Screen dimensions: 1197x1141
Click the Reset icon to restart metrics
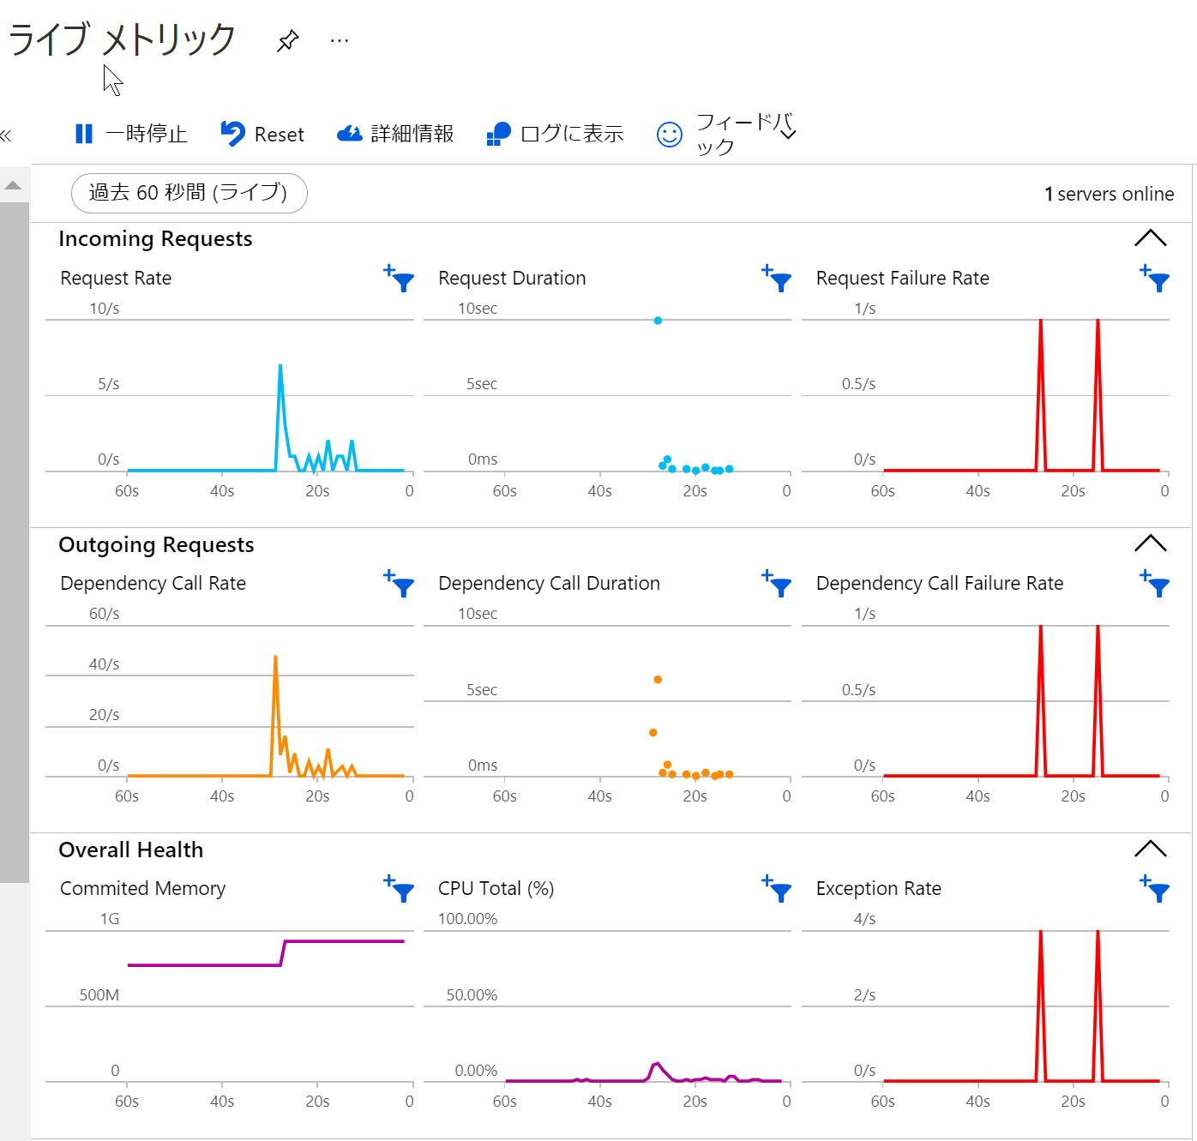point(232,133)
